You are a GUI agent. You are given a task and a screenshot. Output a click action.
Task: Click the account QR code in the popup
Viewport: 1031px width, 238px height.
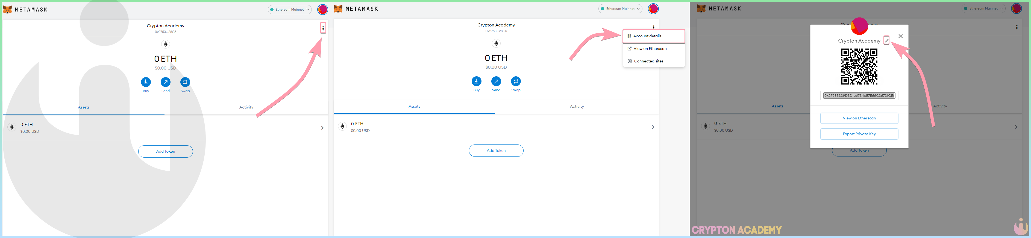click(859, 66)
